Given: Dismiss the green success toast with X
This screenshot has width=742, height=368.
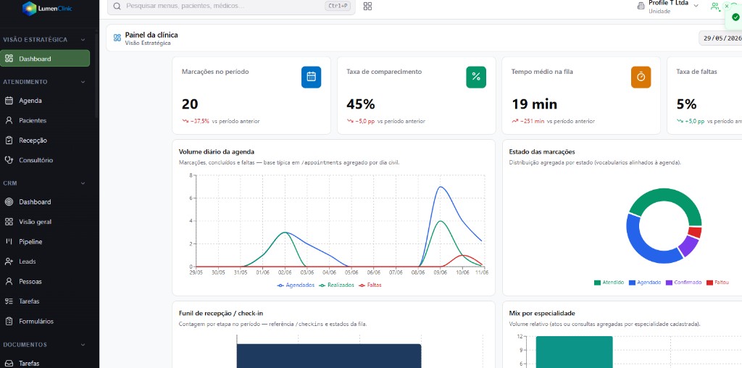Looking at the screenshot, I should coord(727,6).
